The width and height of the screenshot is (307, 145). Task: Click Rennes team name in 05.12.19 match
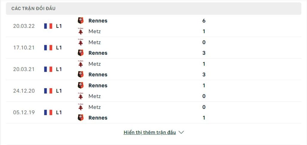(x=98, y=118)
